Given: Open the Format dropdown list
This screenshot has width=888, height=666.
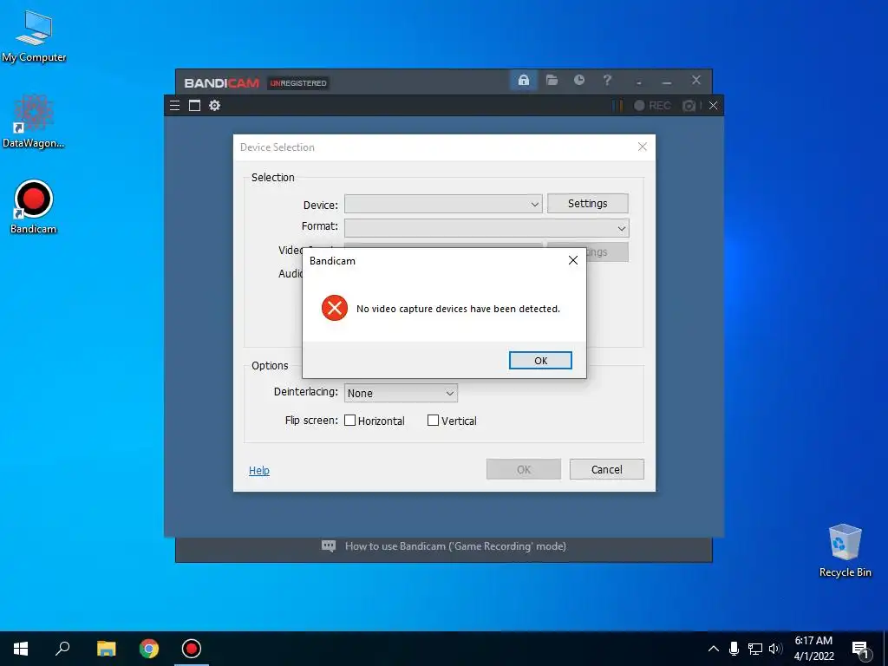Looking at the screenshot, I should point(486,228).
